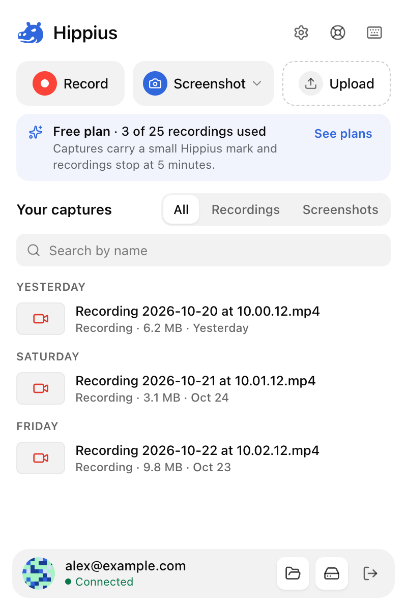Open settings via the gear icon
The width and height of the screenshot is (407, 610).
[301, 33]
